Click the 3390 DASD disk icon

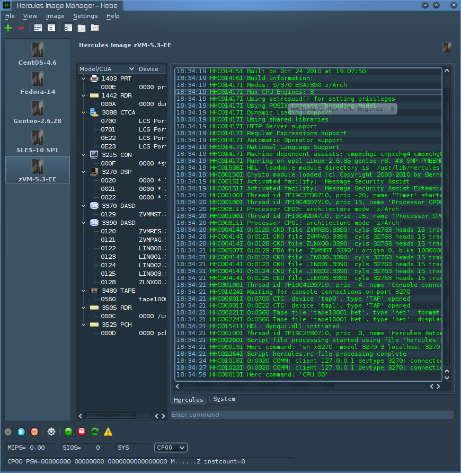(94, 223)
